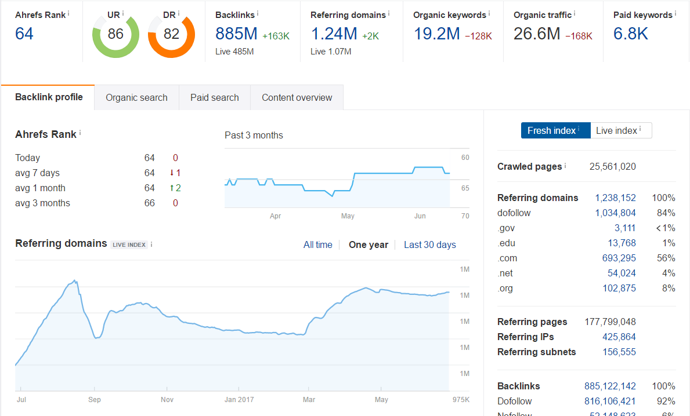Open Backlinks count 885,122,142
690x416 pixels.
(610, 386)
